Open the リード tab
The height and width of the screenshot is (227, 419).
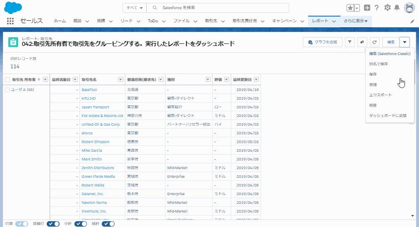pyautogui.click(x=127, y=21)
